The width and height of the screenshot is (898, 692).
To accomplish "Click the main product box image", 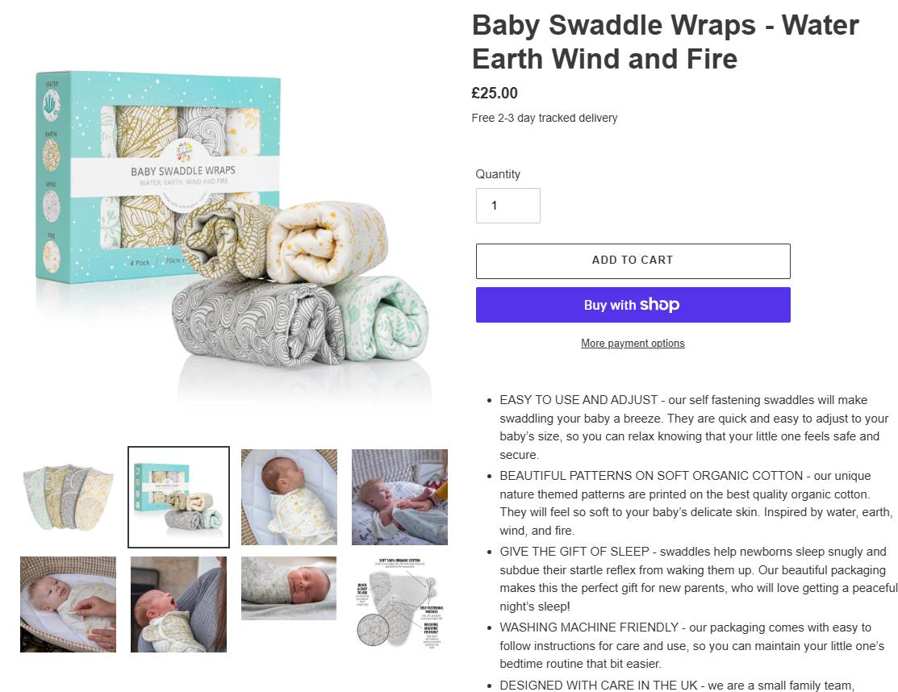I will click(232, 225).
